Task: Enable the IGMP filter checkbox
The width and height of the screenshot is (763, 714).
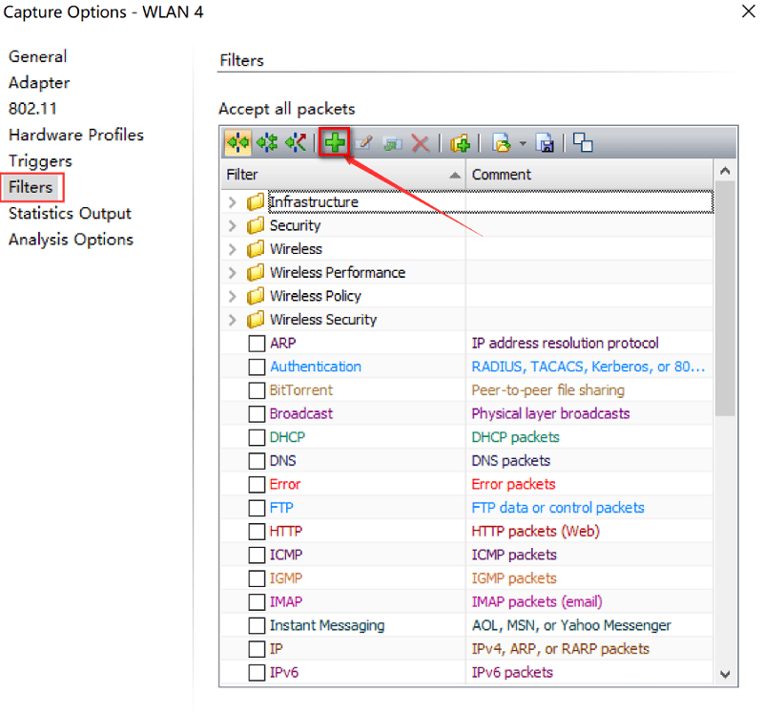Action: [x=257, y=578]
